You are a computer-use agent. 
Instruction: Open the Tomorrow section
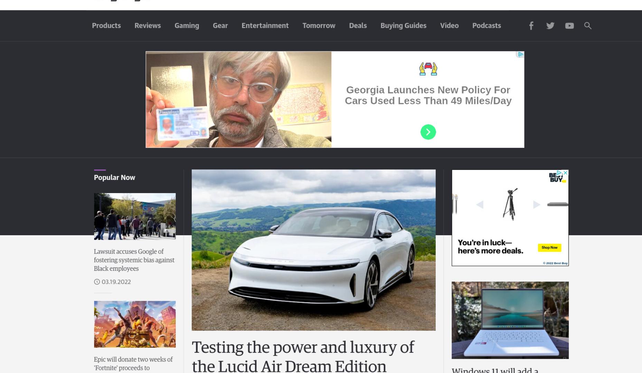[x=319, y=26]
